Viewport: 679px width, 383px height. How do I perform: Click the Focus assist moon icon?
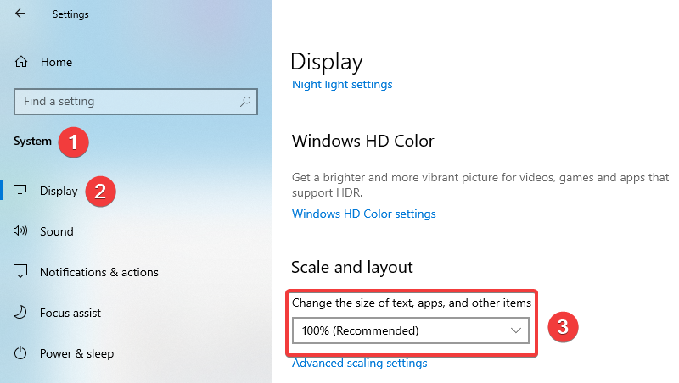point(20,312)
